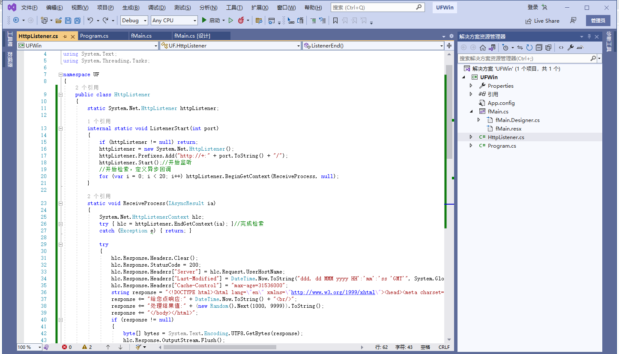
Task: Click the open file folder icon
Action: coord(58,20)
